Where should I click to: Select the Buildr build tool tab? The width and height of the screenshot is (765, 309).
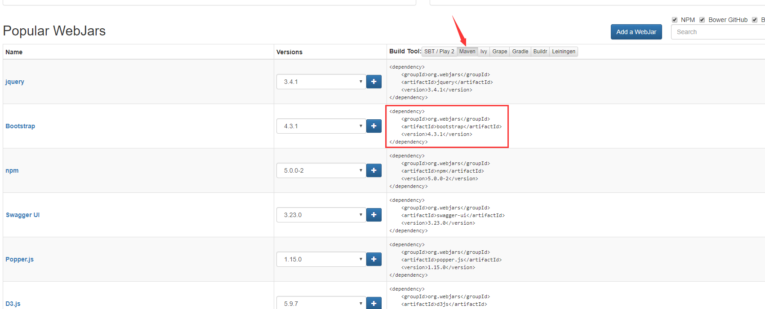coord(540,52)
